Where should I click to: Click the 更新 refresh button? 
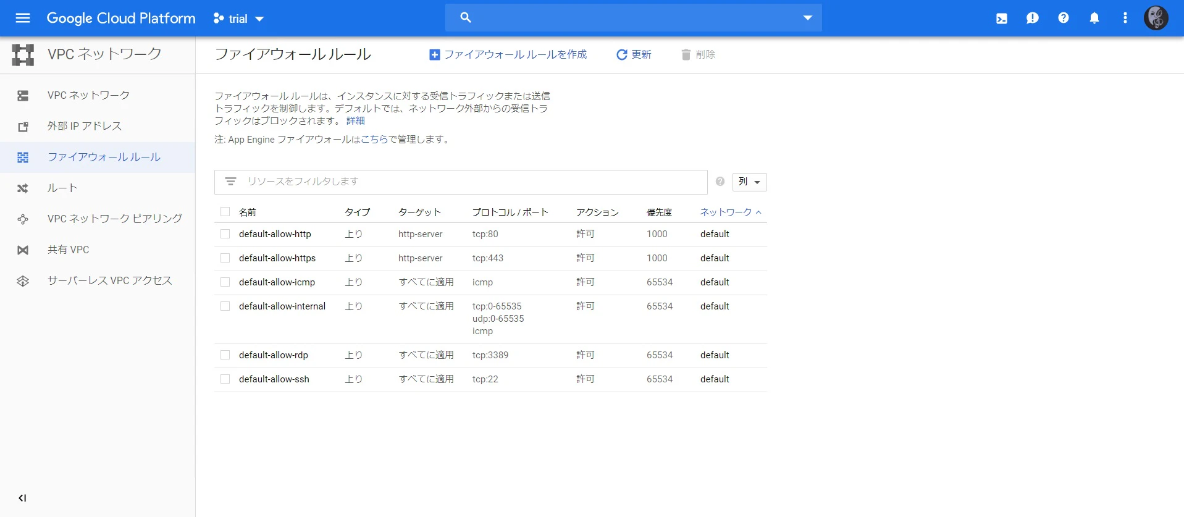(x=634, y=54)
